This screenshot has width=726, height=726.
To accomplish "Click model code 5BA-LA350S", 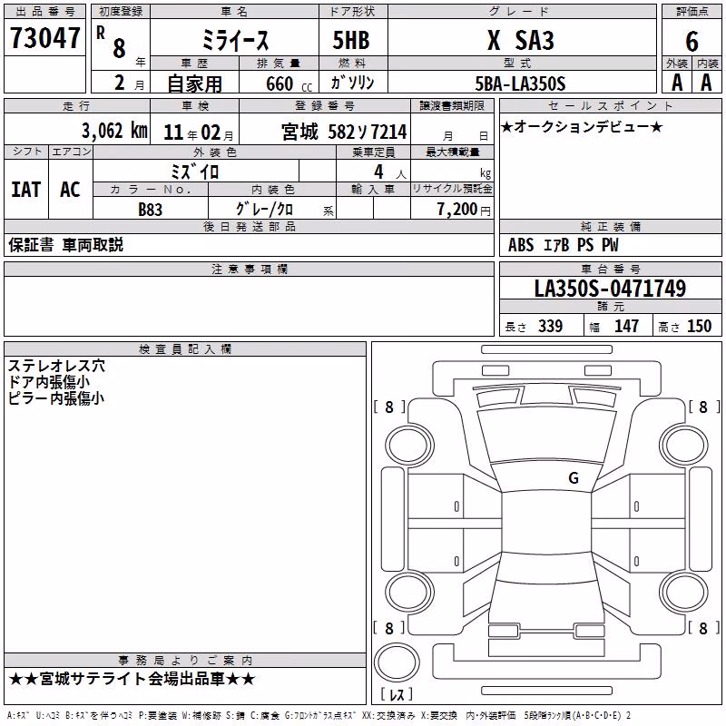I will [520, 83].
